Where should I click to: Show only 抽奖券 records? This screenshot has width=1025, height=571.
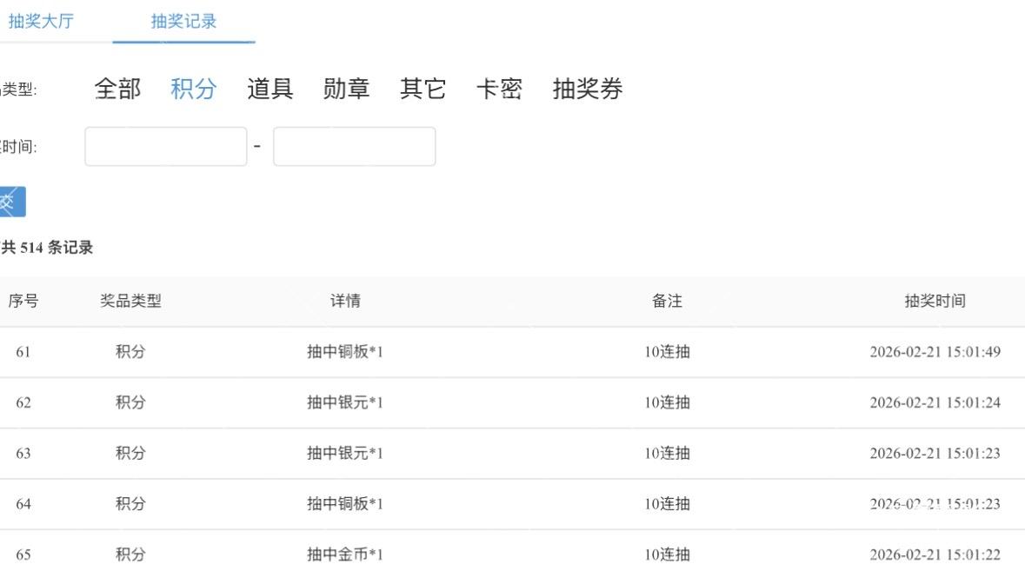(588, 89)
